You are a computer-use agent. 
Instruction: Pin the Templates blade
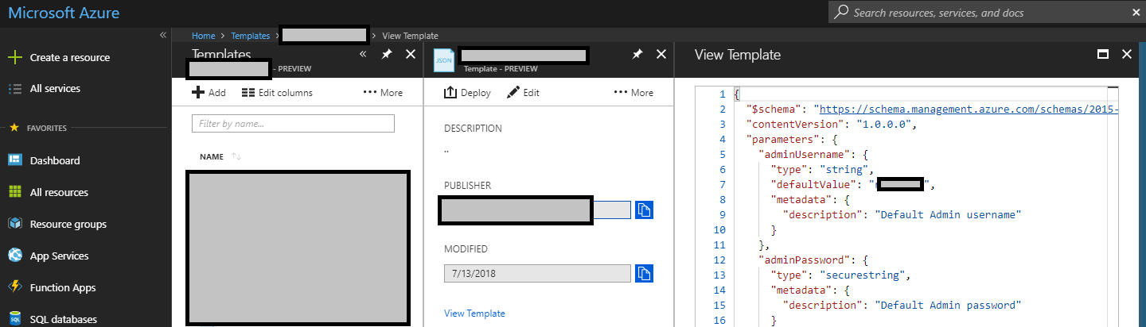click(x=387, y=54)
